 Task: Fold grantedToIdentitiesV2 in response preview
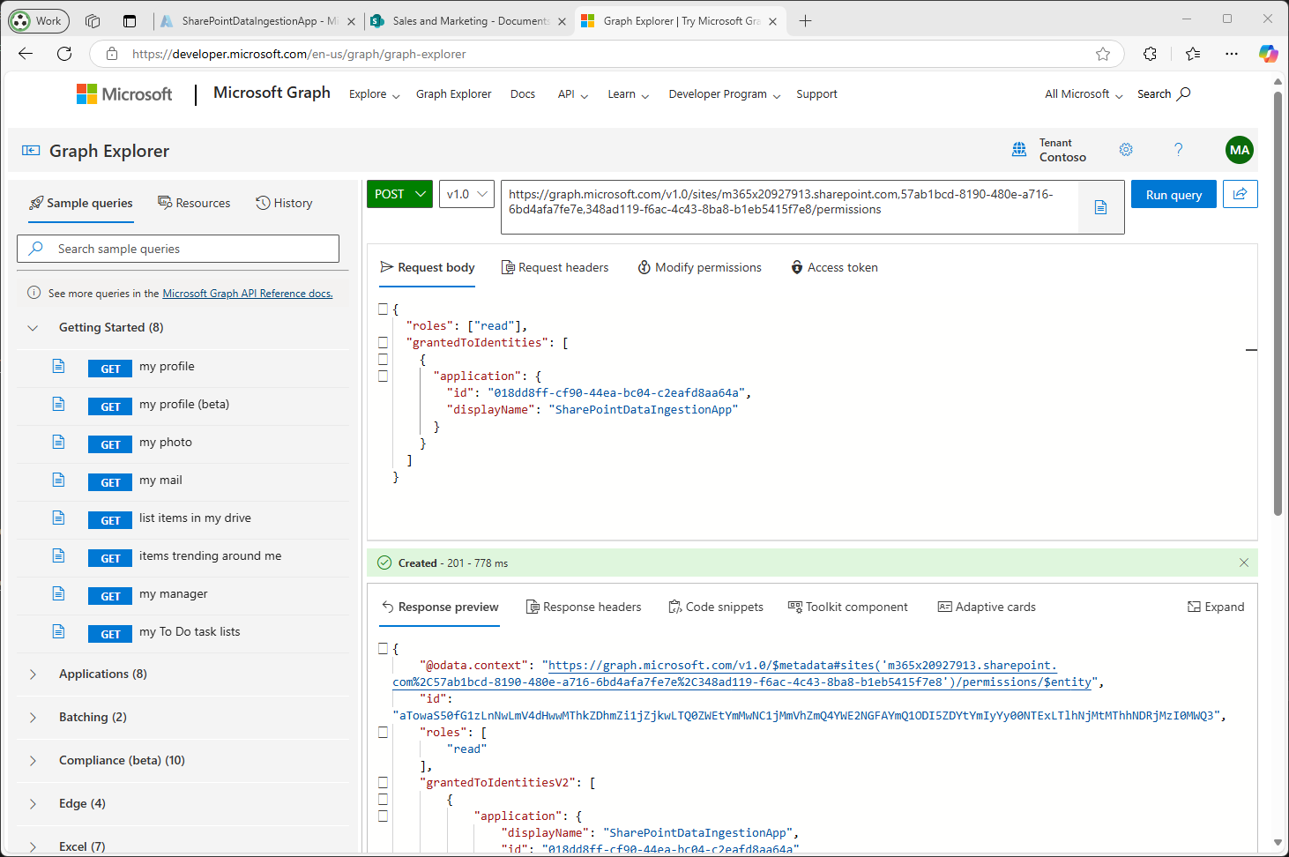point(383,782)
